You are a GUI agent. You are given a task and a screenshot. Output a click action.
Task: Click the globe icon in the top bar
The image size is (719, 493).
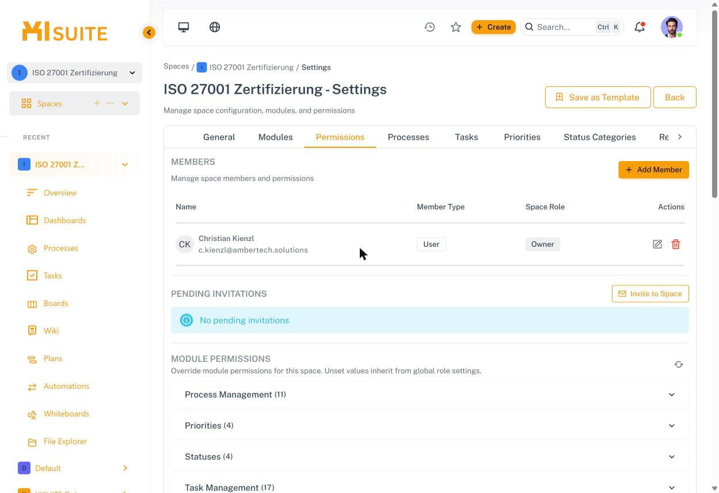tap(215, 27)
